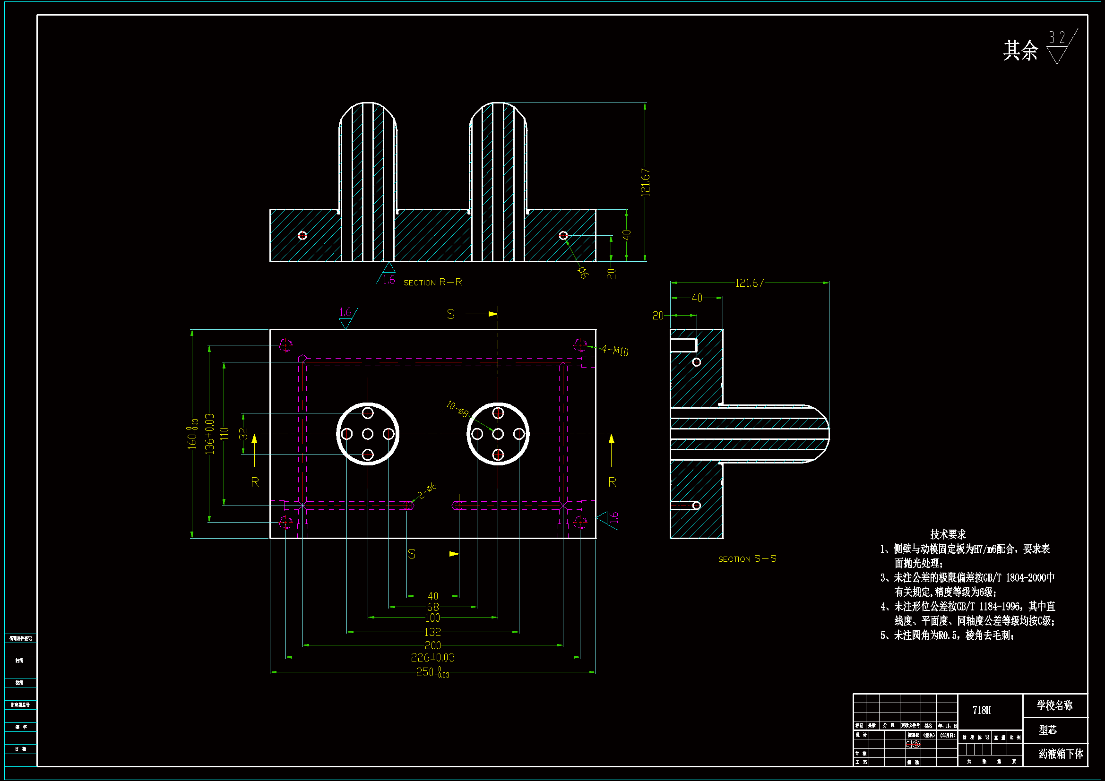Screen dimensions: 1105x781
Task: Select the 226±0.03 dimension text
Action: click(x=432, y=657)
